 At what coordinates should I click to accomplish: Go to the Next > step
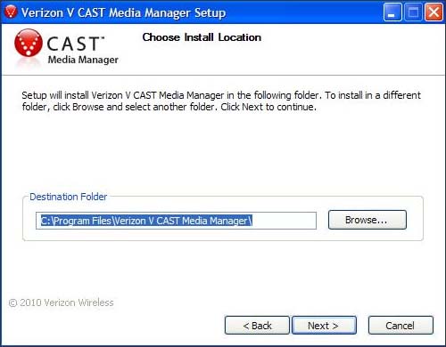point(324,326)
